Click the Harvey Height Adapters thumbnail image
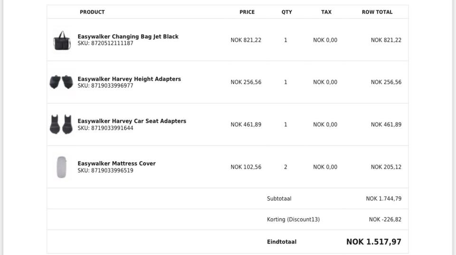Screen dimensions: 456x255 coord(61,82)
